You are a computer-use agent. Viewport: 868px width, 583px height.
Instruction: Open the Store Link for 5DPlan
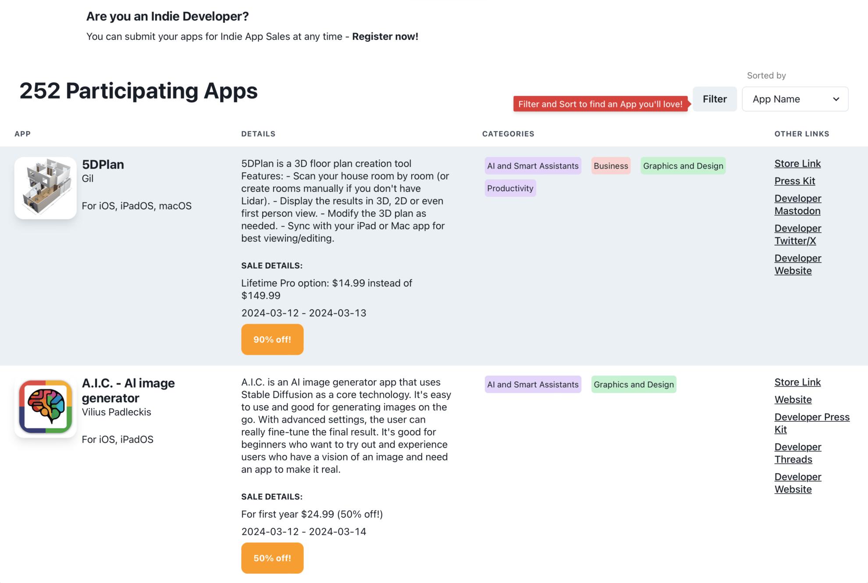point(797,163)
